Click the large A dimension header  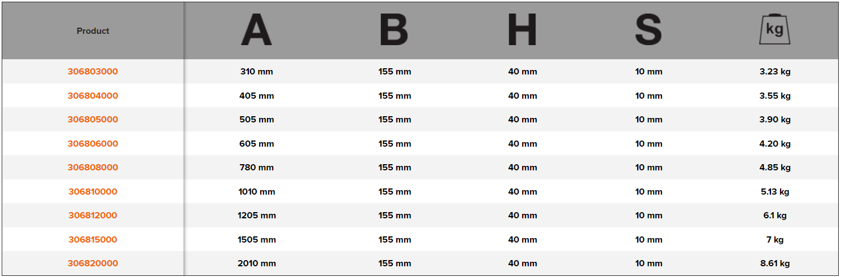(256, 30)
